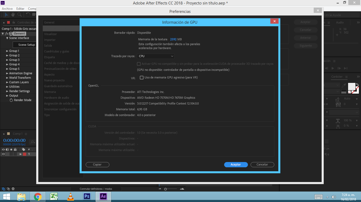Click the fx icon on Element effect
The image size is (361, 202).
(7, 34)
